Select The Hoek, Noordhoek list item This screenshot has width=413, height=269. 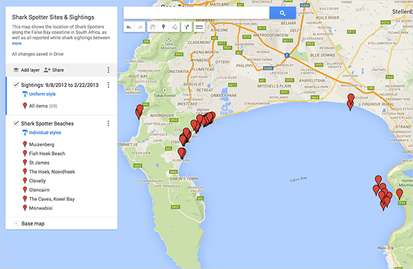(x=49, y=172)
